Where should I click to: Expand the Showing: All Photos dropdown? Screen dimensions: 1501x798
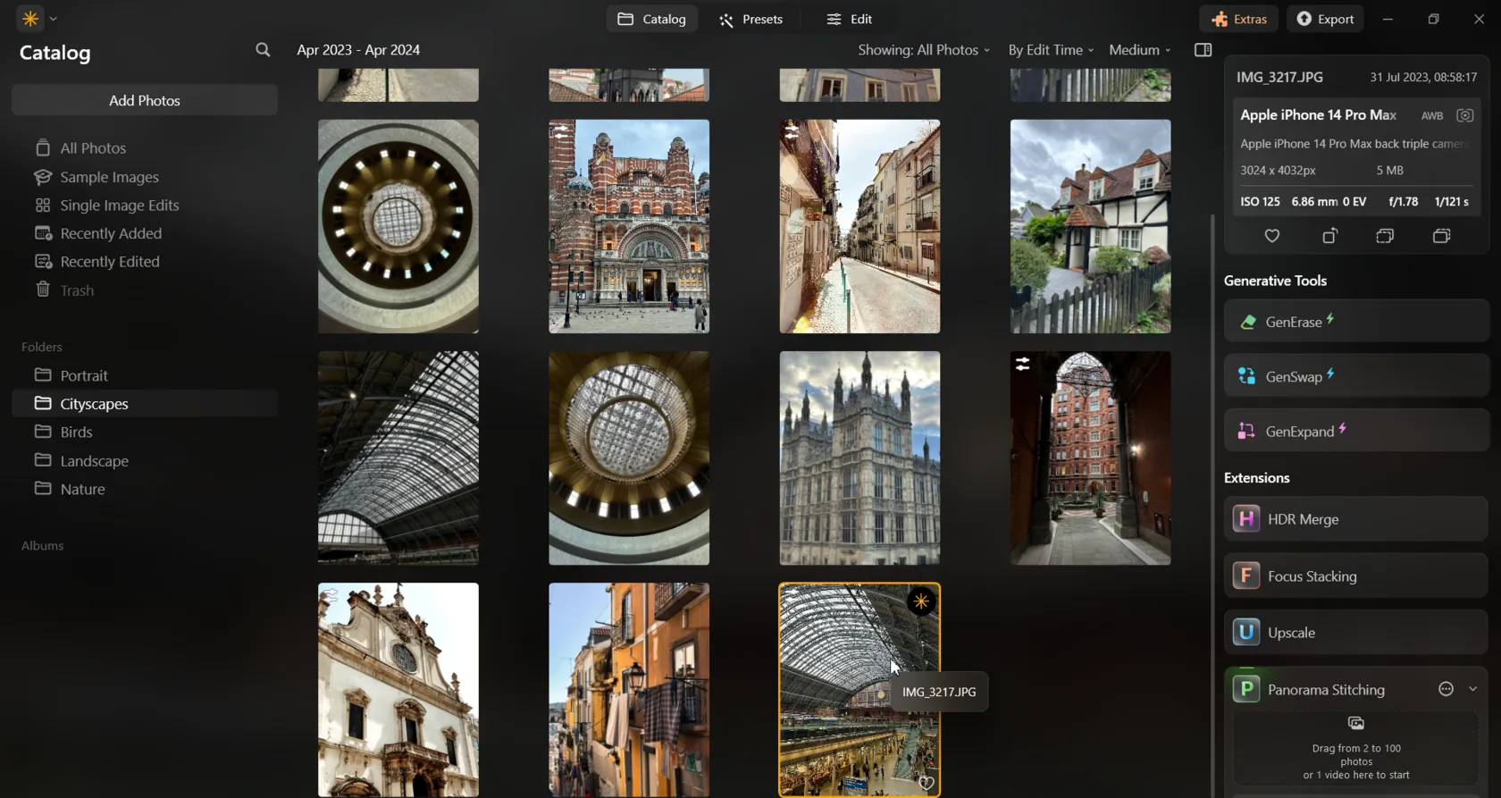pos(923,50)
